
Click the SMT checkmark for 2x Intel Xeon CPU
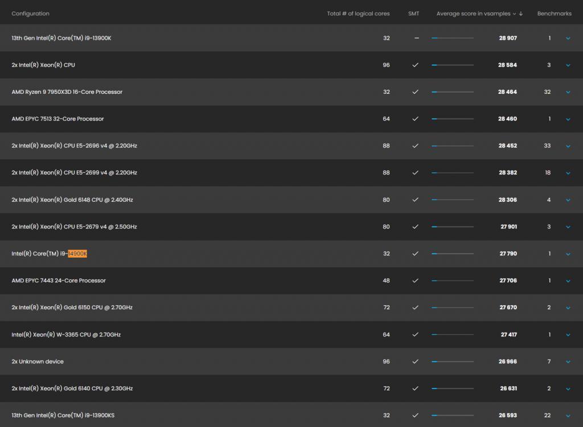click(x=415, y=65)
